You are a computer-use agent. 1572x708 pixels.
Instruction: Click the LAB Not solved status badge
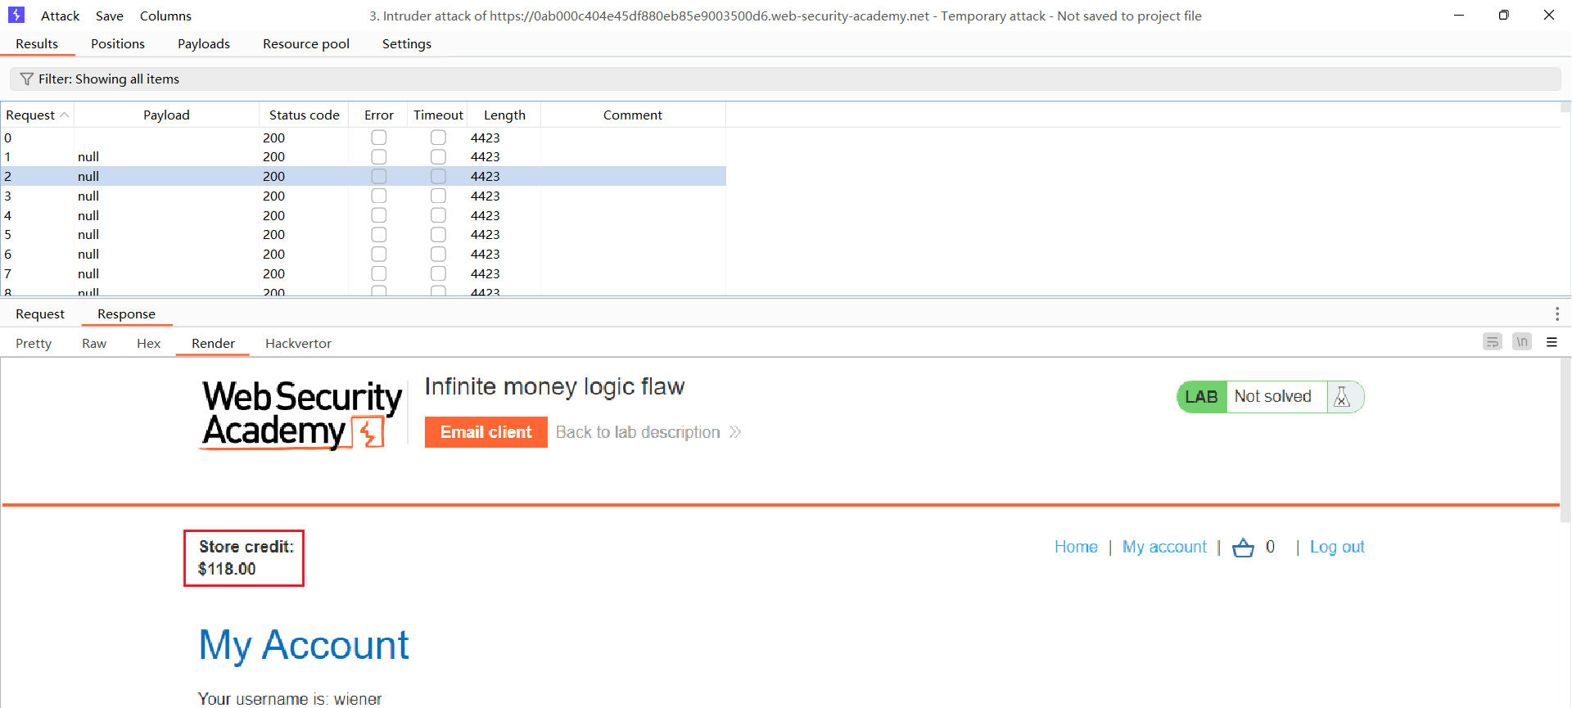1271,397
